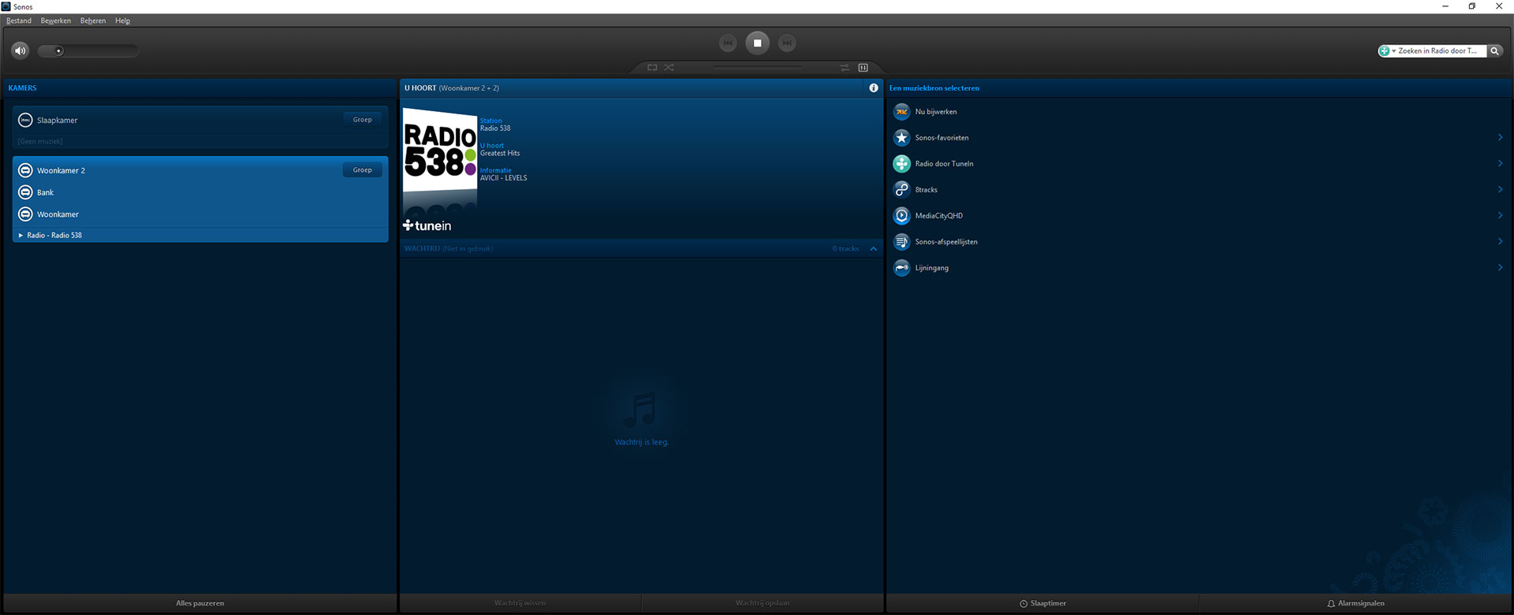1514x615 pixels.
Task: Open the Help menu
Action: coord(122,20)
